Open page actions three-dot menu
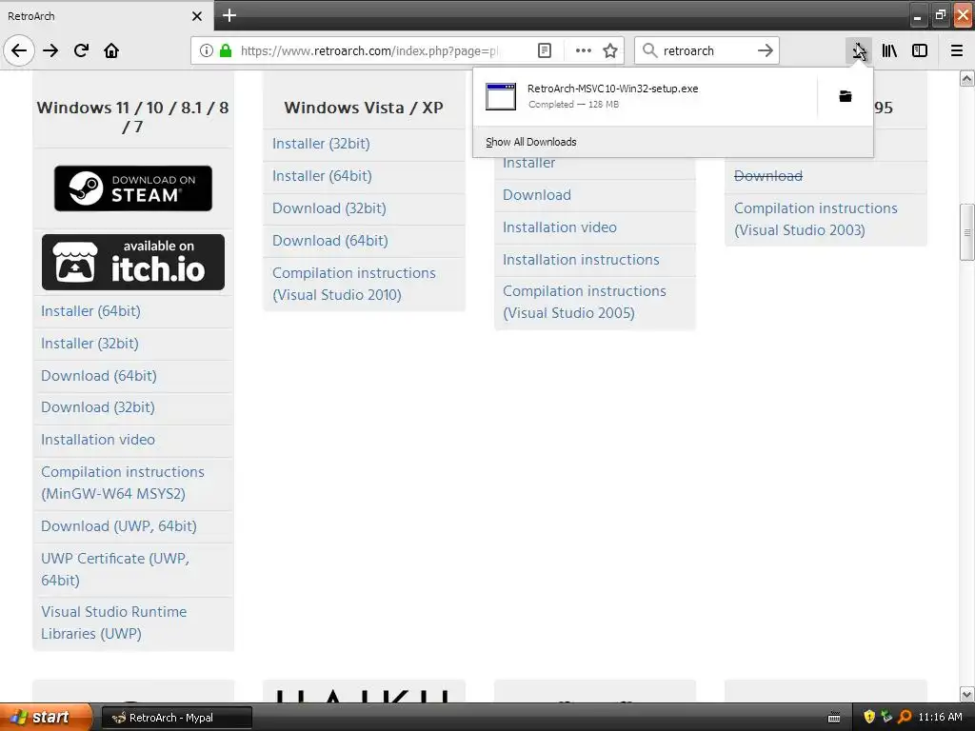The height and width of the screenshot is (731, 975). click(x=584, y=50)
